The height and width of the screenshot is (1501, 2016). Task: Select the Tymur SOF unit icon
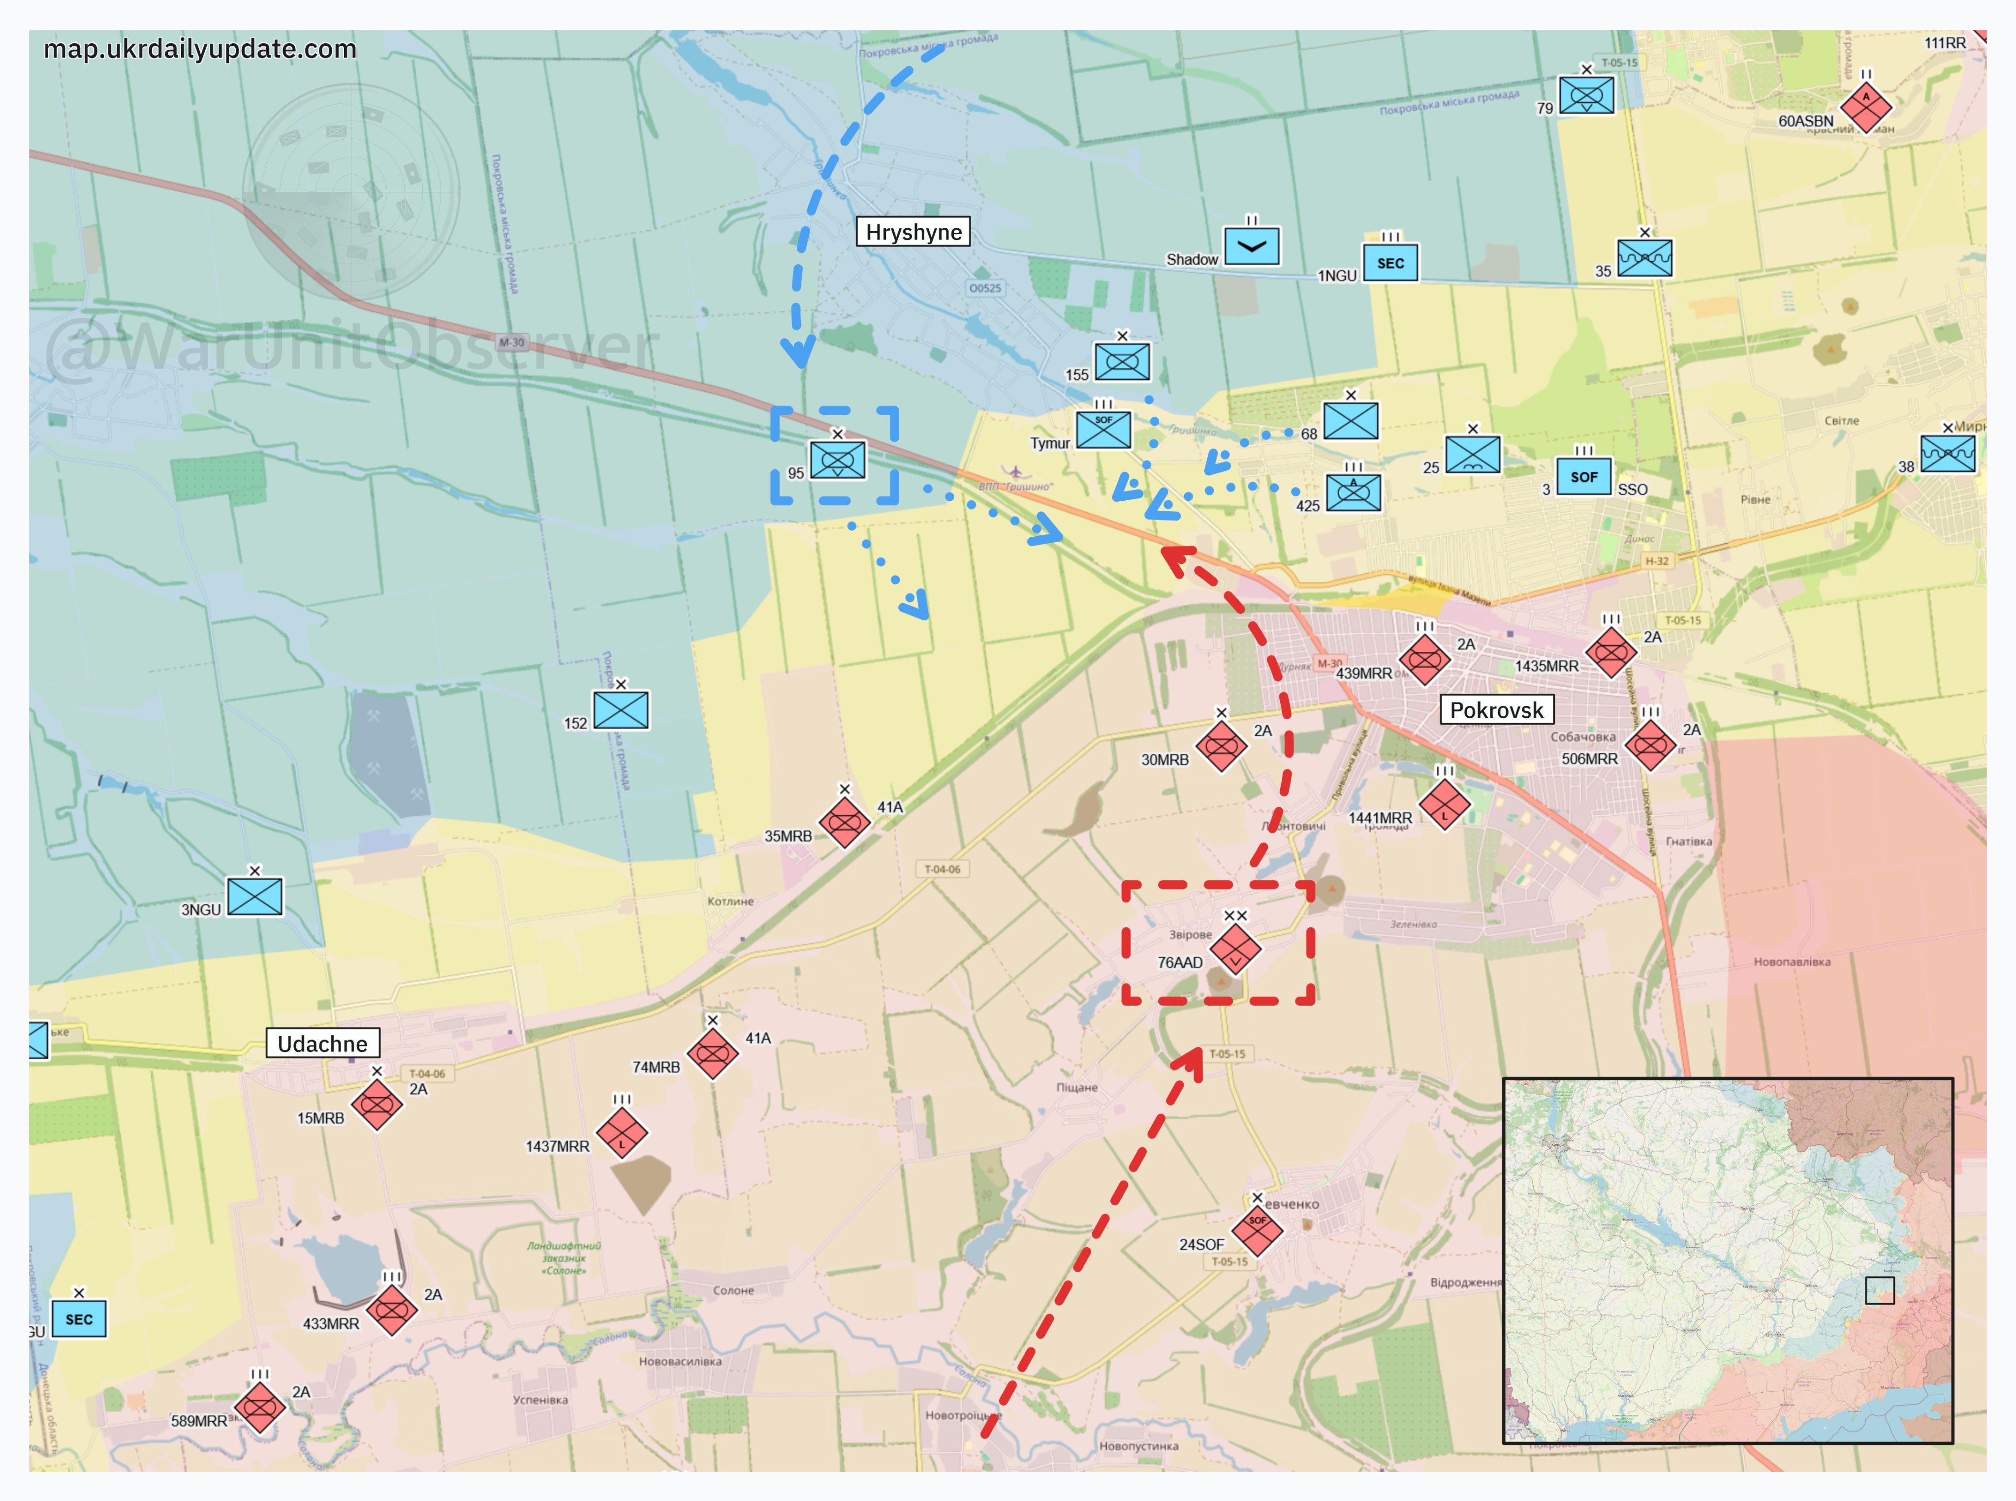pos(1103,430)
